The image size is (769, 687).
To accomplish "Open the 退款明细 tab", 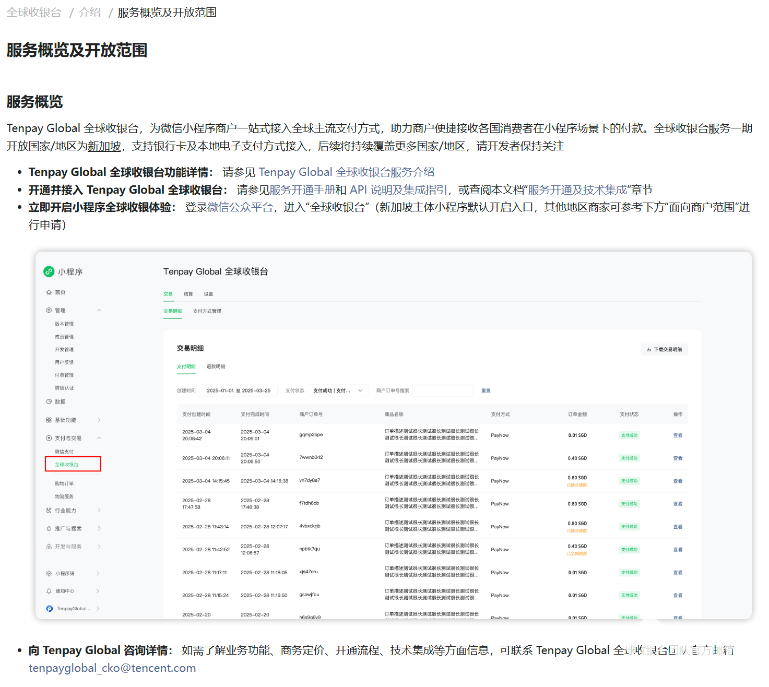I will click(216, 366).
